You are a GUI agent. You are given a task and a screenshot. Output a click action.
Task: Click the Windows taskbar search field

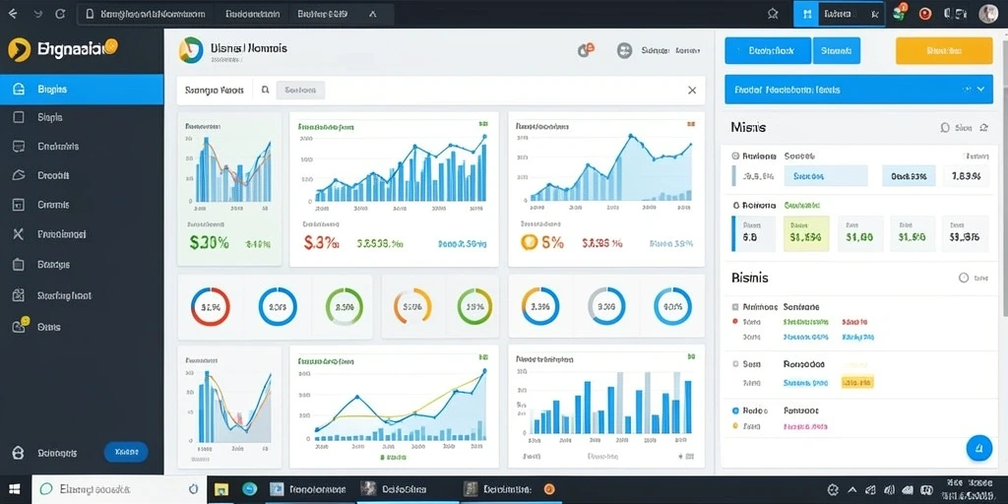pyautogui.click(x=119, y=489)
